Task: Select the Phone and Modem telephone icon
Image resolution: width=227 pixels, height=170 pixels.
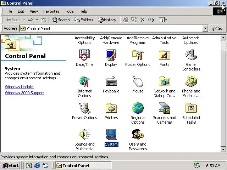Action: click(191, 81)
